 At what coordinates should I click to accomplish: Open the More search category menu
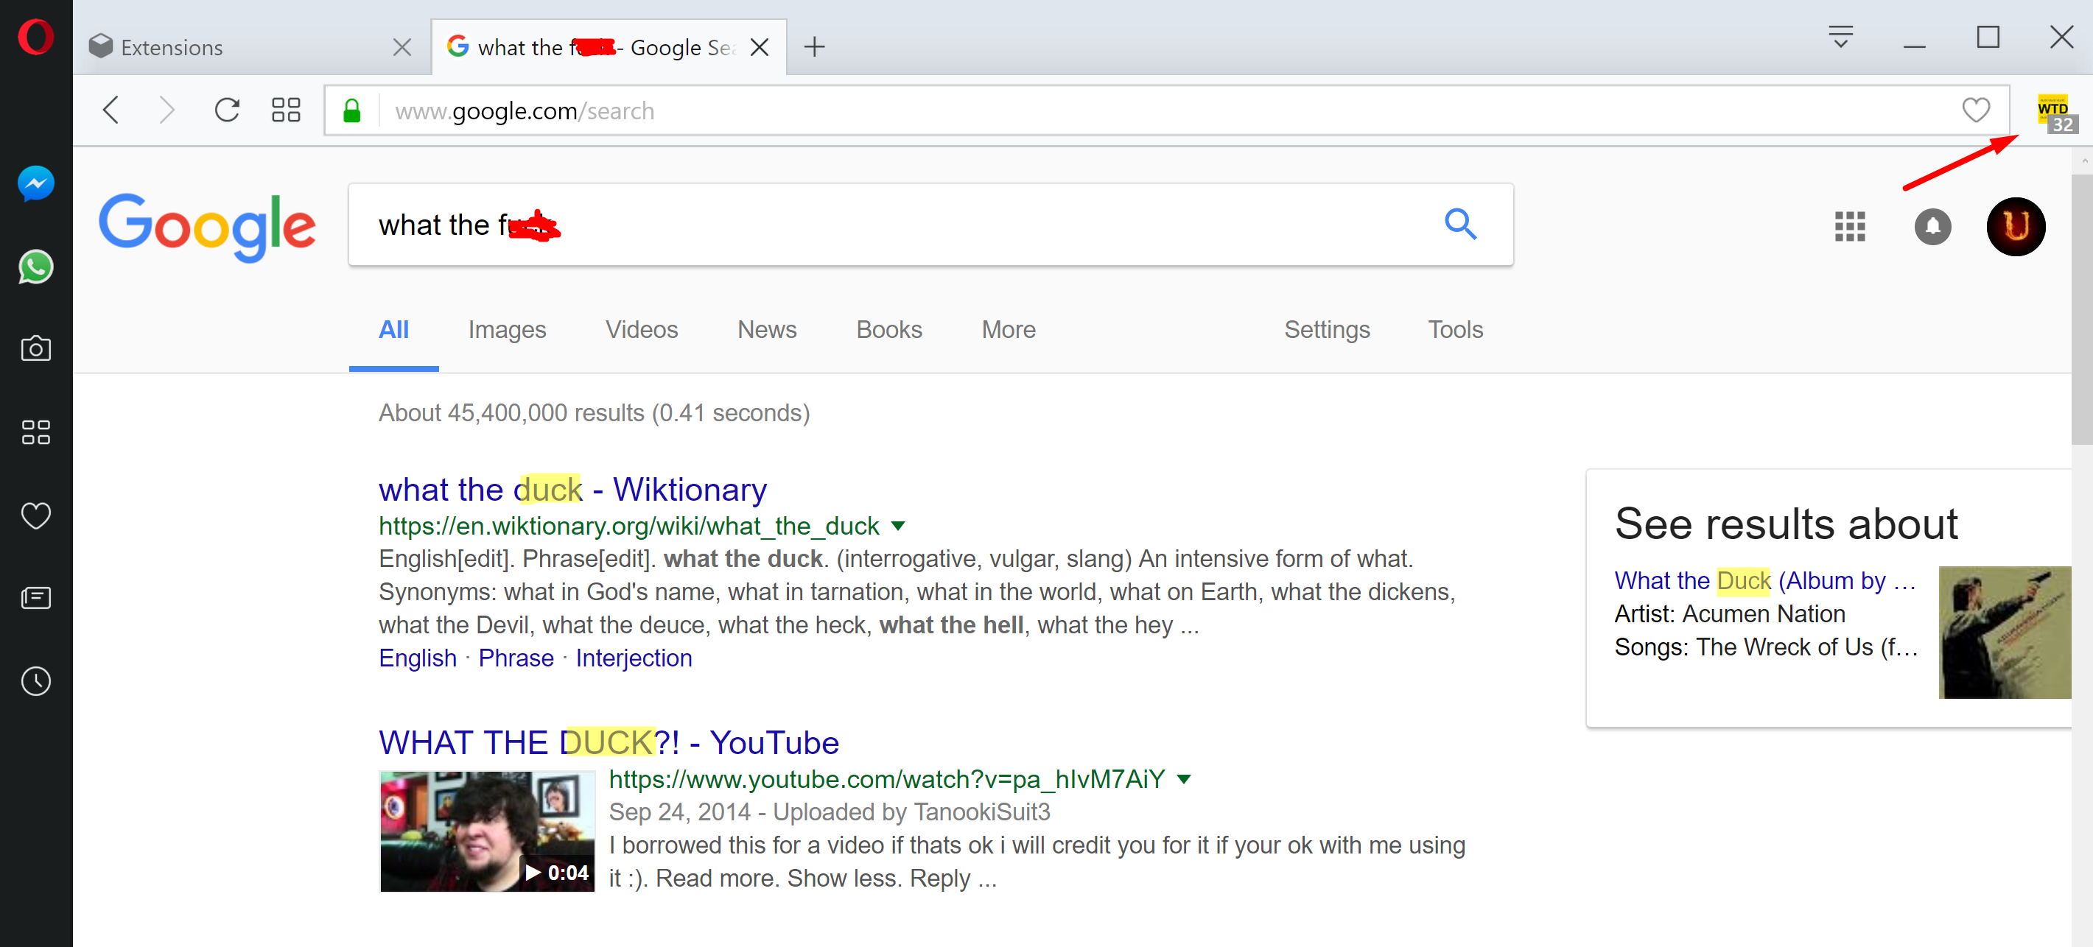click(1008, 330)
